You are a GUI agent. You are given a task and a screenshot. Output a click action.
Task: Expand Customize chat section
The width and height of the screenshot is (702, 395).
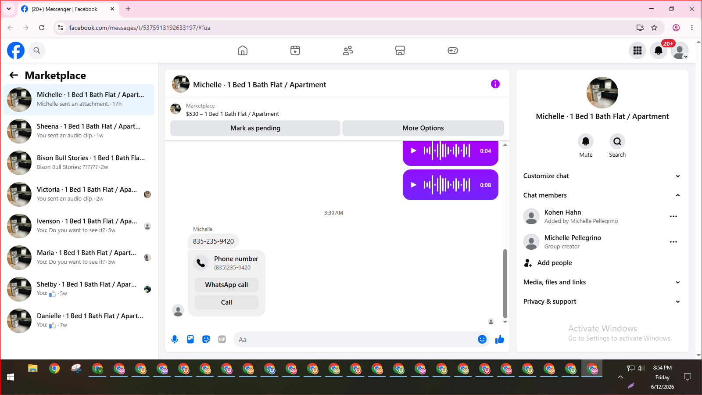[x=602, y=176]
